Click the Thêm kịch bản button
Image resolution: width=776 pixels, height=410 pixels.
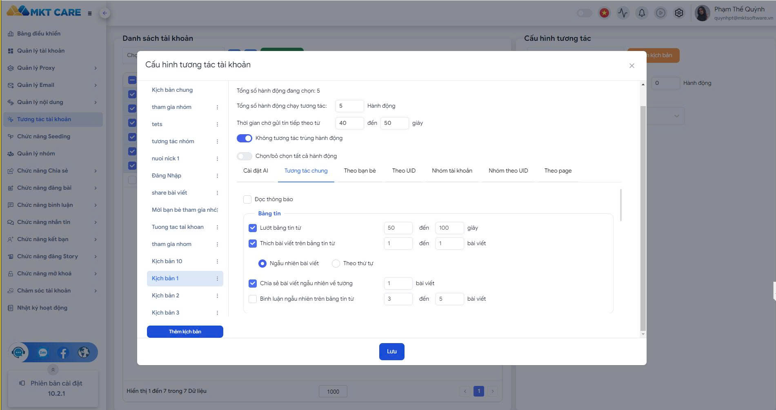tap(185, 332)
